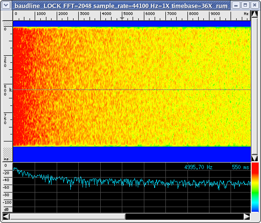Screen dimensions: 261x223
Task: Click the horizontal scrollbar thumb
Action: pyautogui.click(x=67, y=217)
